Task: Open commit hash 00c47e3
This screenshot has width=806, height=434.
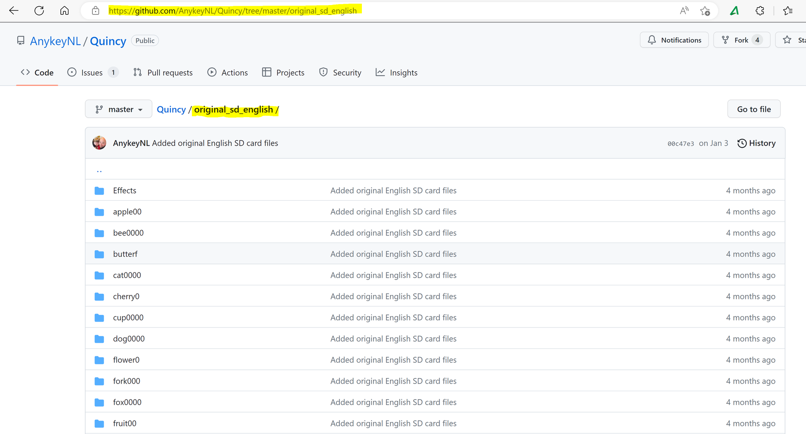Action: pyautogui.click(x=681, y=144)
